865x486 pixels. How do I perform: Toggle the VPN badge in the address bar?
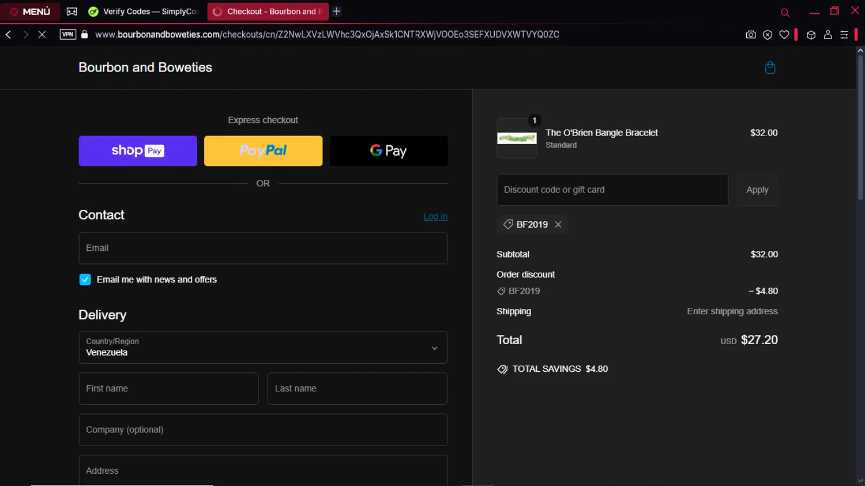[68, 35]
